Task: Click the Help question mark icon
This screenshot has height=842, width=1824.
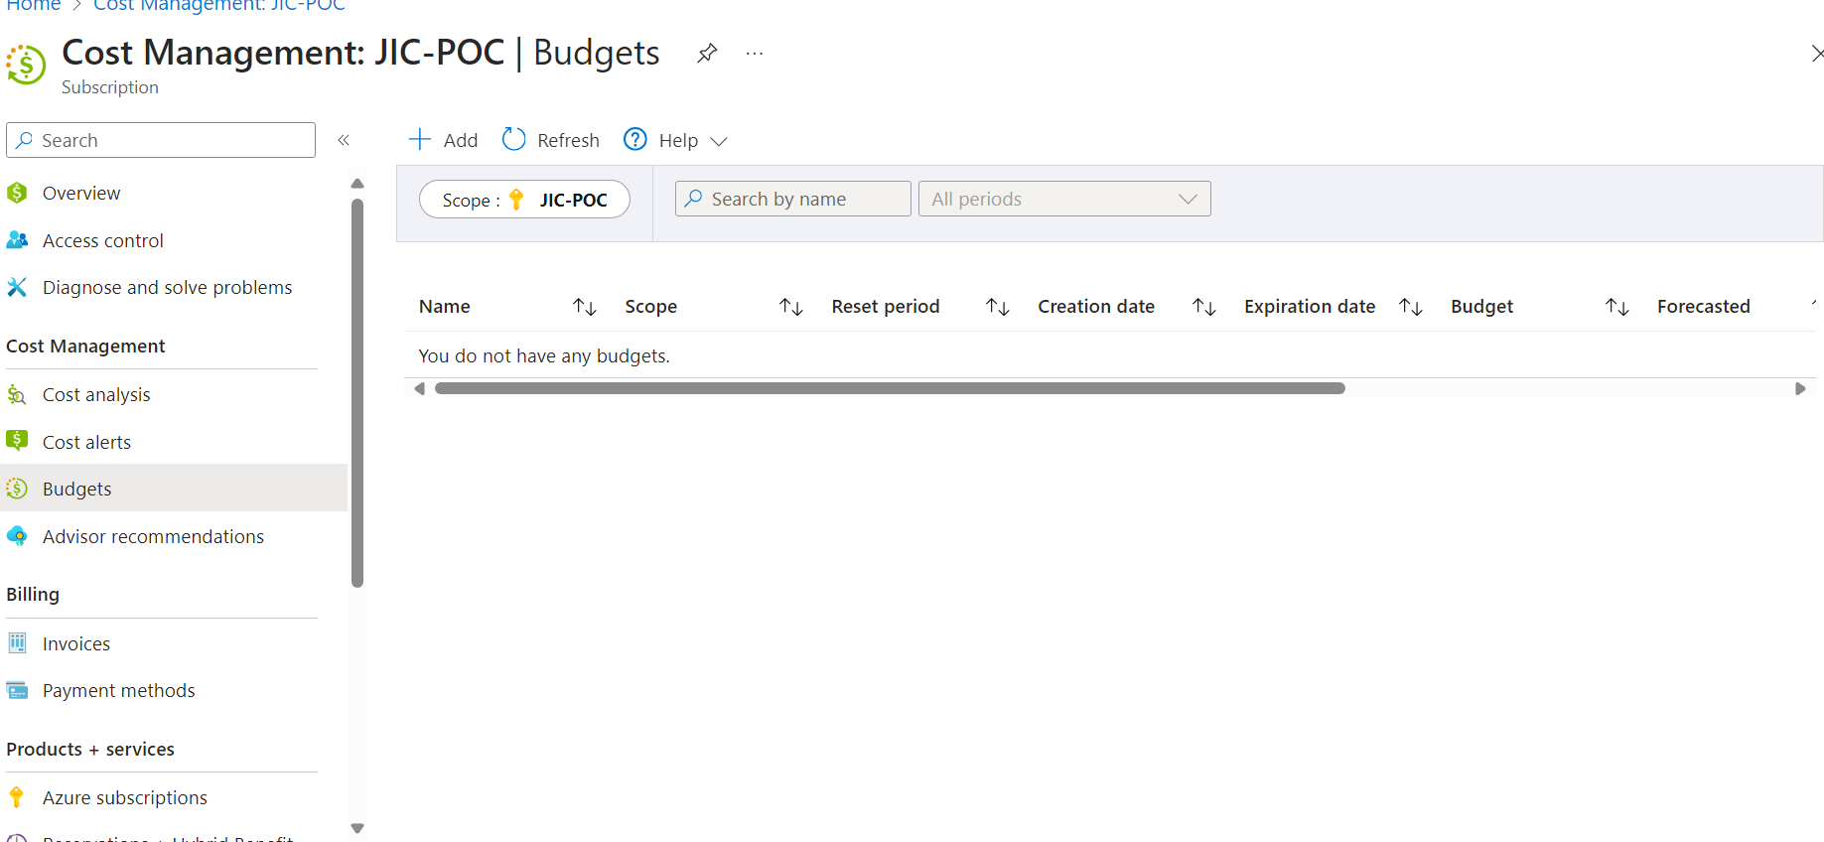Action: 635,139
